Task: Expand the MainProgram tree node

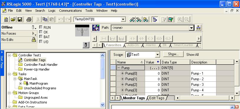Action: [x=21, y=83]
